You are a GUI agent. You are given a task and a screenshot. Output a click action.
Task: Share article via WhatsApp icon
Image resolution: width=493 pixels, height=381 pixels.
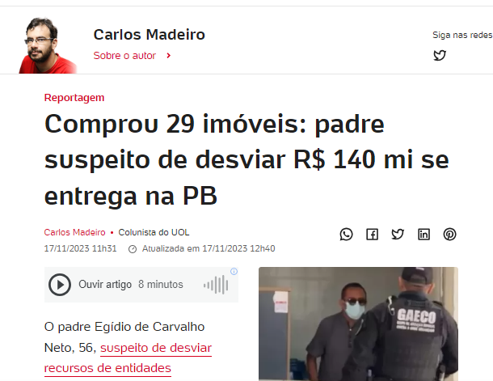[x=346, y=235]
